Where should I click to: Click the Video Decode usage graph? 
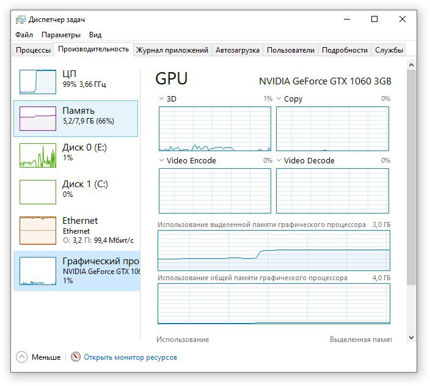pos(332,191)
